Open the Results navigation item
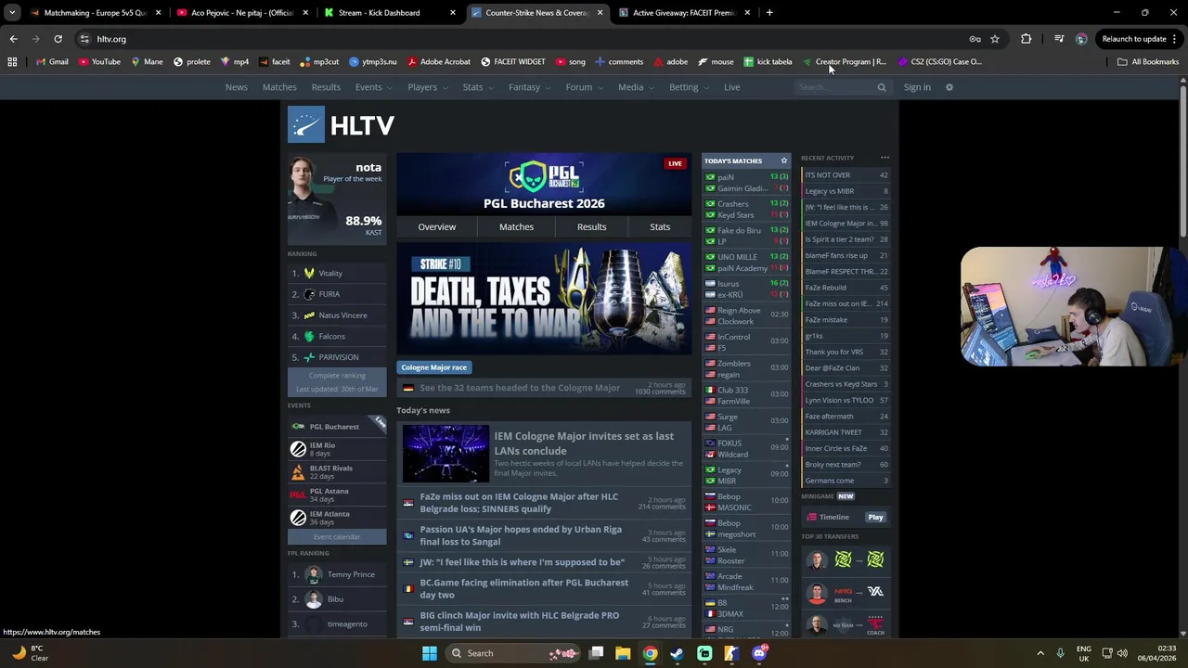 (326, 87)
